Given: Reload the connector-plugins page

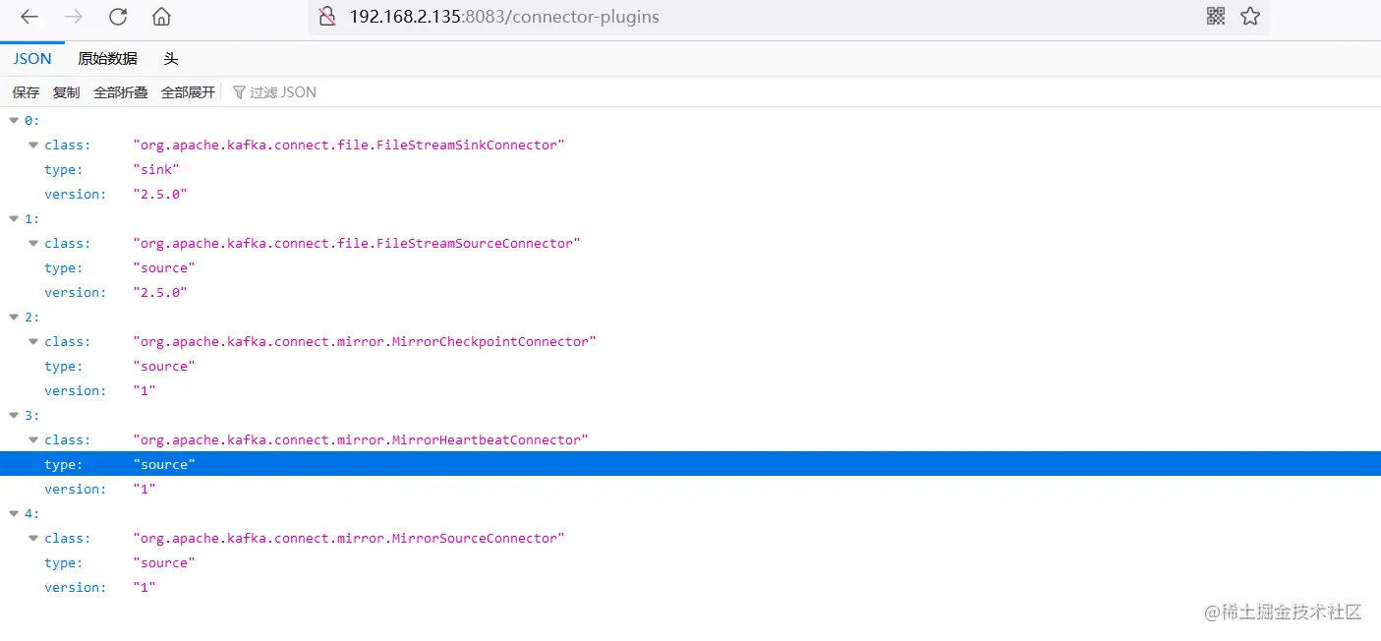Looking at the screenshot, I should [118, 17].
